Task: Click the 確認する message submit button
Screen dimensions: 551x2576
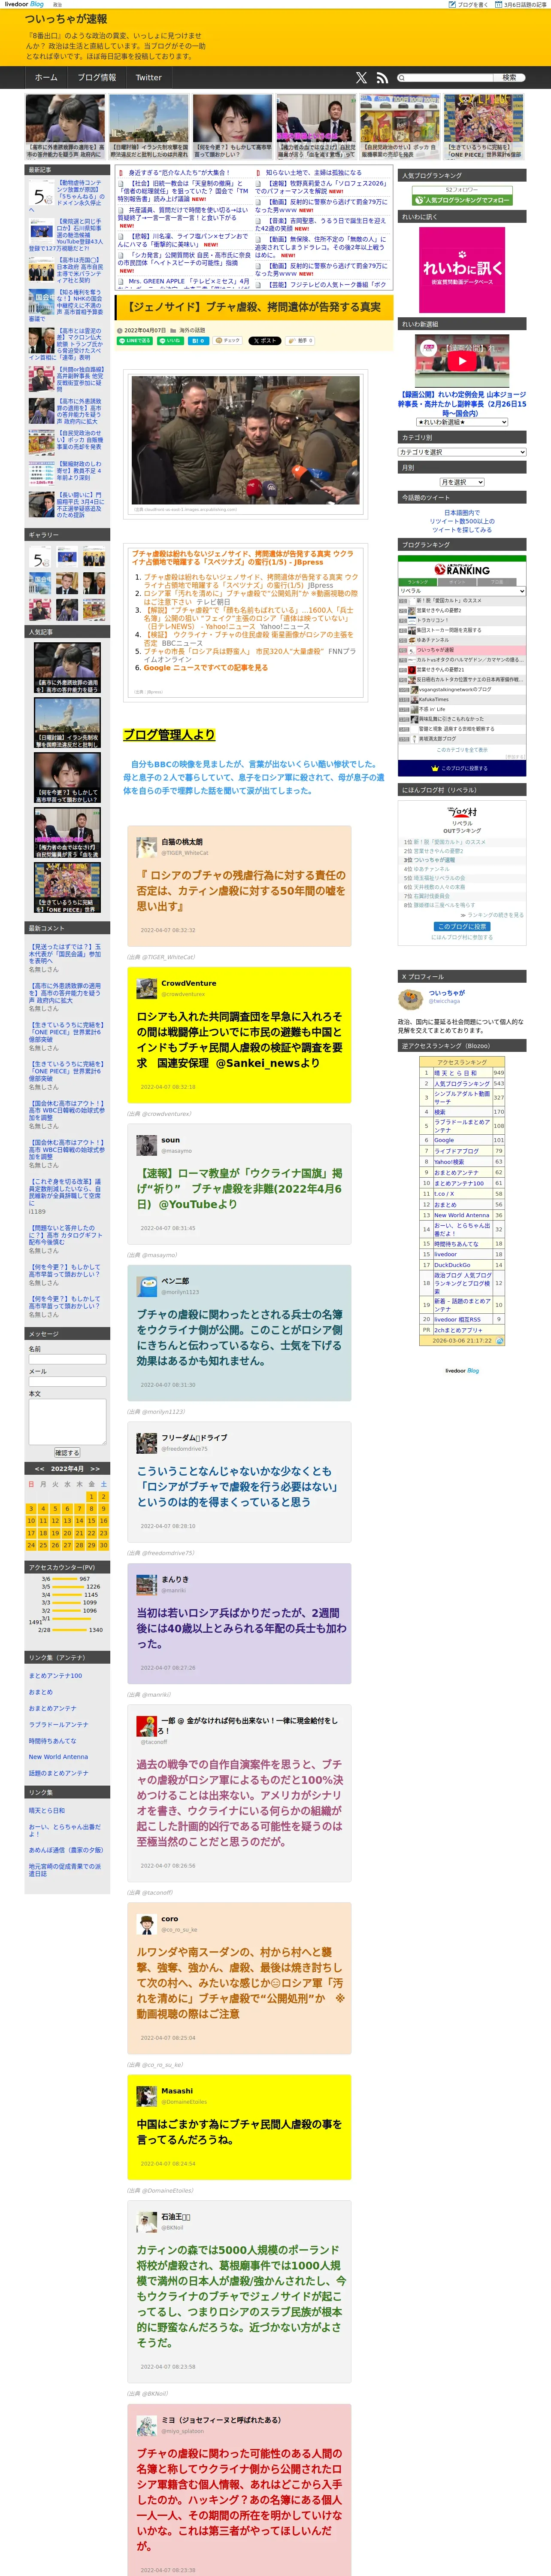Action: click(x=67, y=1453)
